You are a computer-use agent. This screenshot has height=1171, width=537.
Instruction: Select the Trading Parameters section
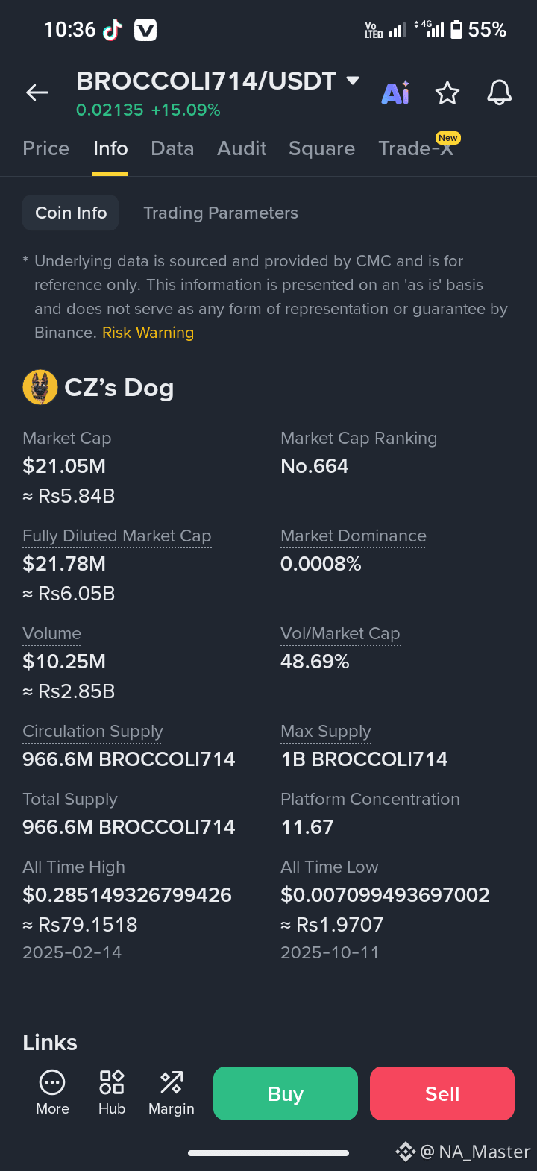221,213
